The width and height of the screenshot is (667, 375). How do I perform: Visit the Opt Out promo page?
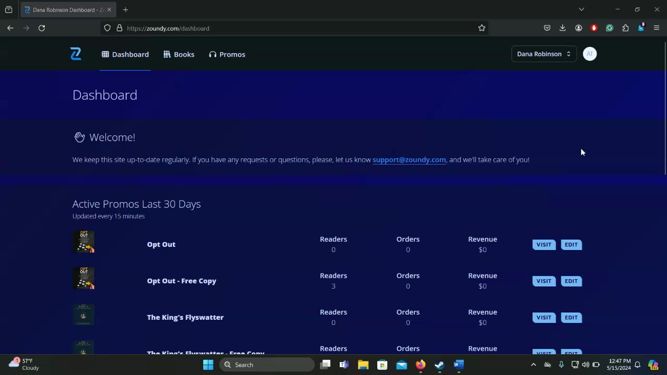[x=544, y=245]
